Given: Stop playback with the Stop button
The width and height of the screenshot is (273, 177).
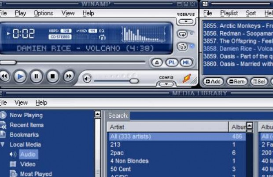Looking at the screenshot, I should pyautogui.click(x=52, y=76).
